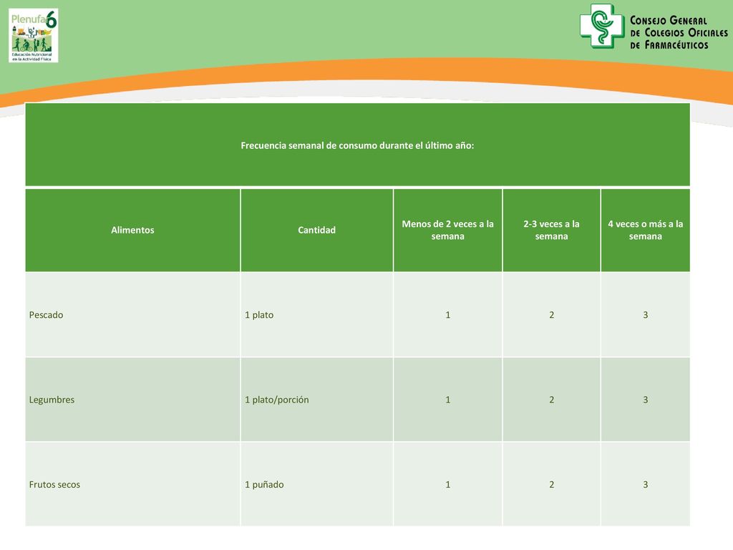Screen dimensions: 733x550
Task: Select the 'Legumbres' row label
Action: tap(52, 400)
